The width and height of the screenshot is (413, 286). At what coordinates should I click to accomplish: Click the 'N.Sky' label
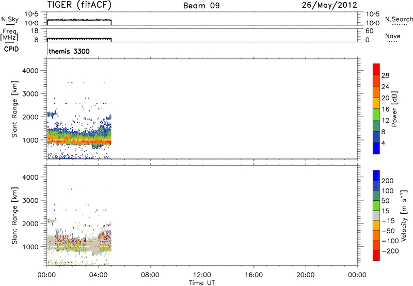click(10, 19)
